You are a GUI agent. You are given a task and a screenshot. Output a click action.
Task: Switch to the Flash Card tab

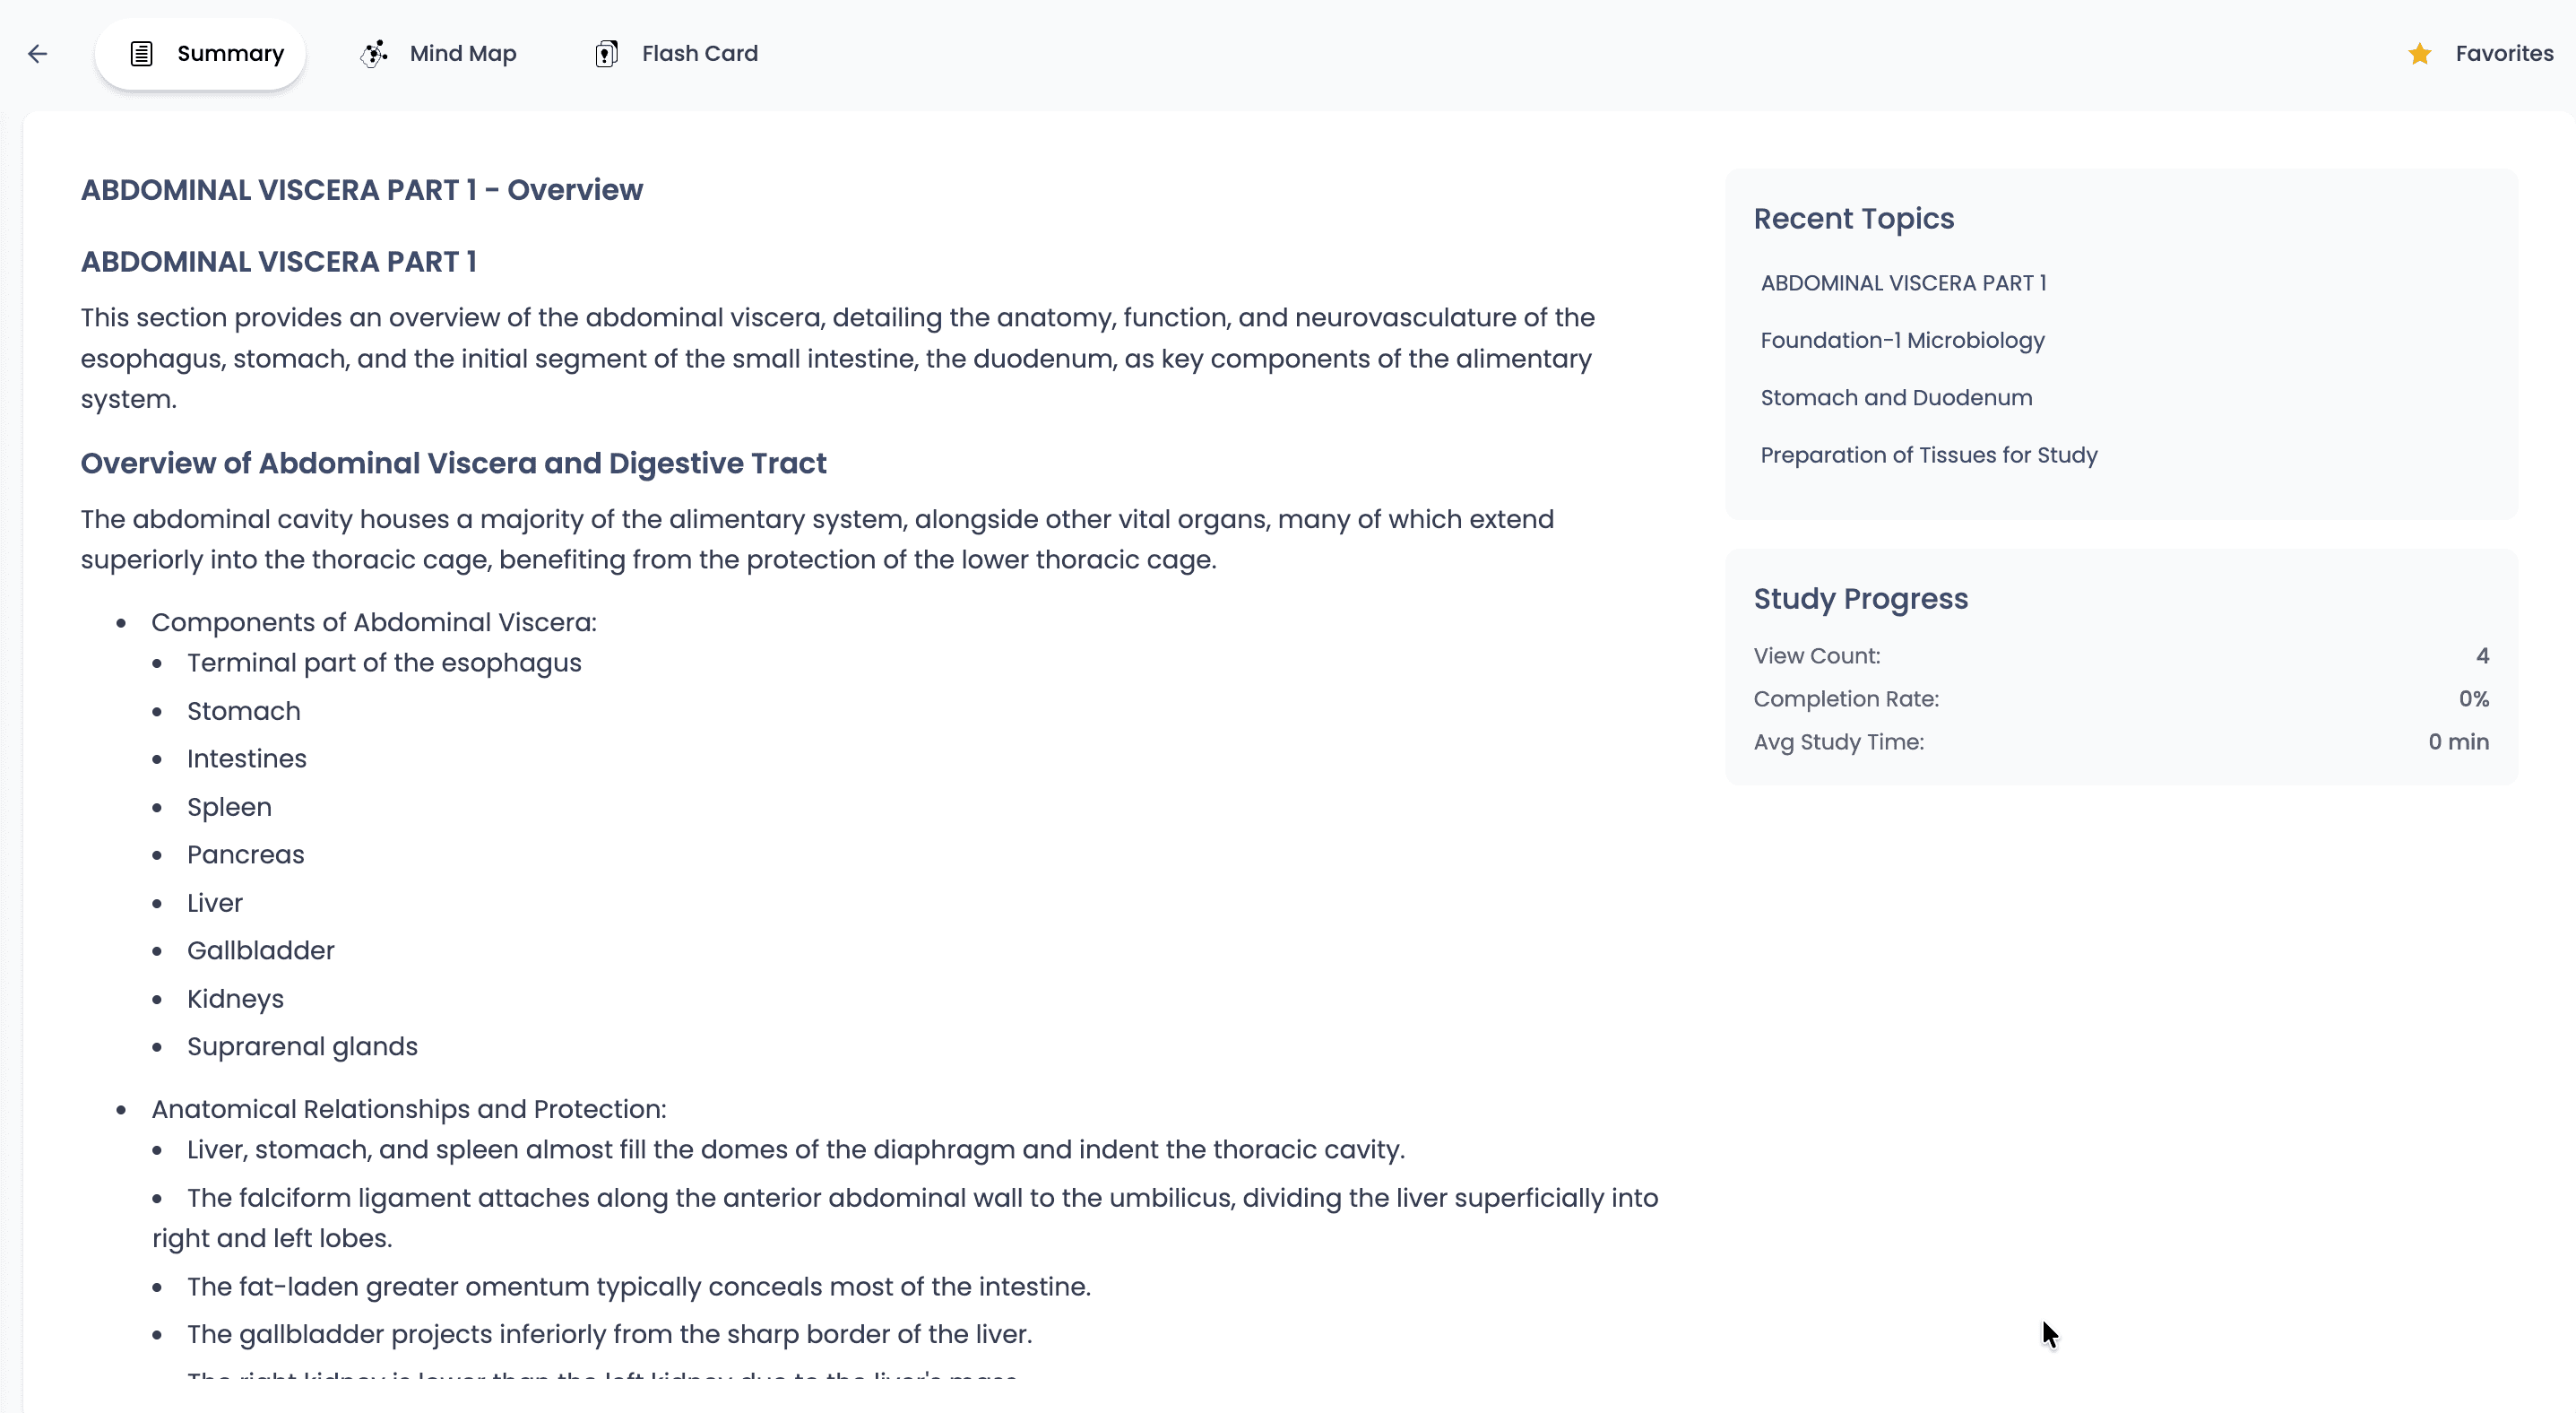[x=699, y=53]
